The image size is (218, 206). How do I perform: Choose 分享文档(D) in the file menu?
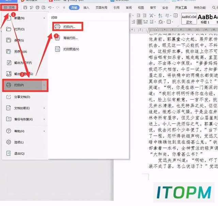click(25, 97)
